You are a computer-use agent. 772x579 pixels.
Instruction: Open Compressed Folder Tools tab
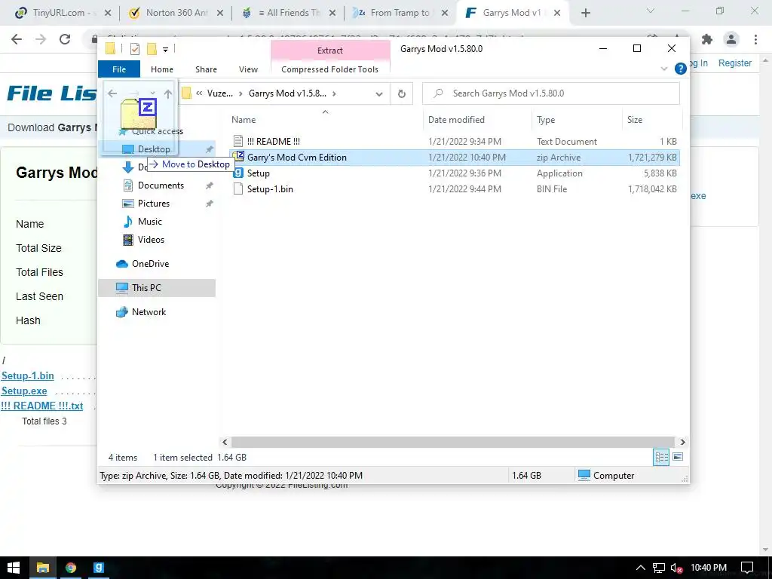[x=330, y=69]
